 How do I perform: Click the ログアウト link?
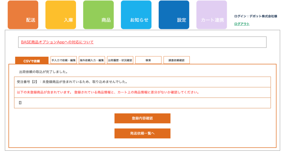point(242,24)
